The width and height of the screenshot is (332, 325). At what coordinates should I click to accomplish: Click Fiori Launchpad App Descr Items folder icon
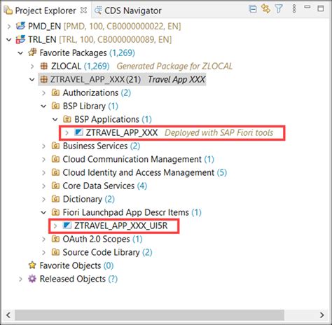55,212
